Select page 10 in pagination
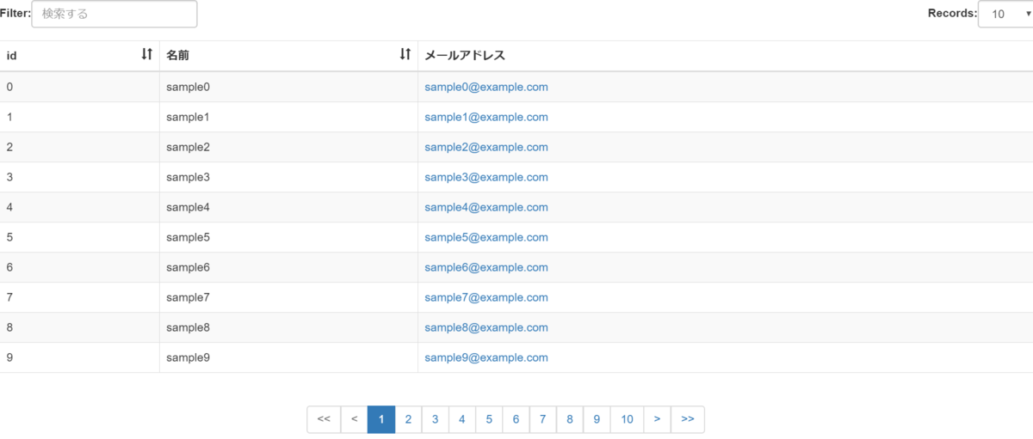 point(627,419)
